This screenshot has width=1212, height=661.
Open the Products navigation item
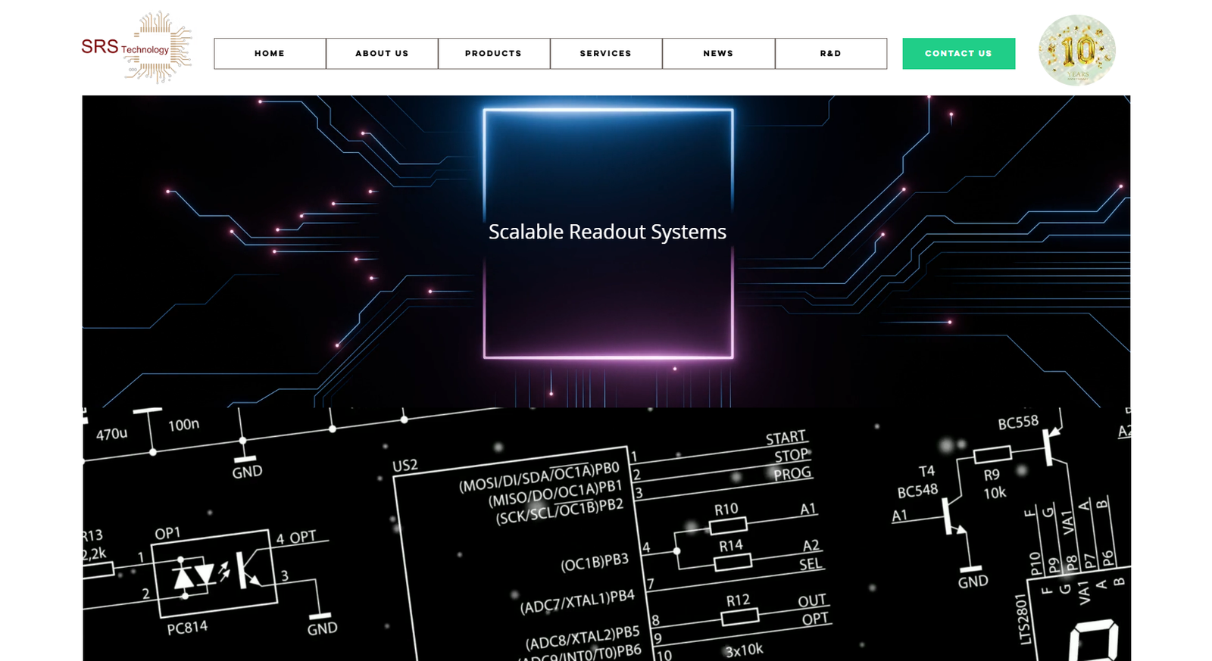(x=493, y=54)
